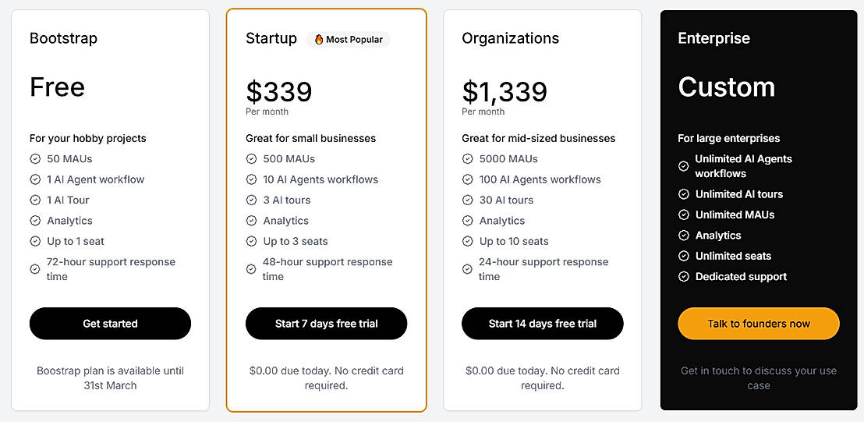Select the Enterprise plan heading
Viewport: 864px width, 422px height.
[714, 38]
